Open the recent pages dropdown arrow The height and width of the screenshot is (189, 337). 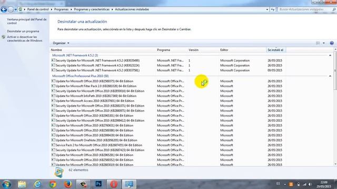(15, 9)
